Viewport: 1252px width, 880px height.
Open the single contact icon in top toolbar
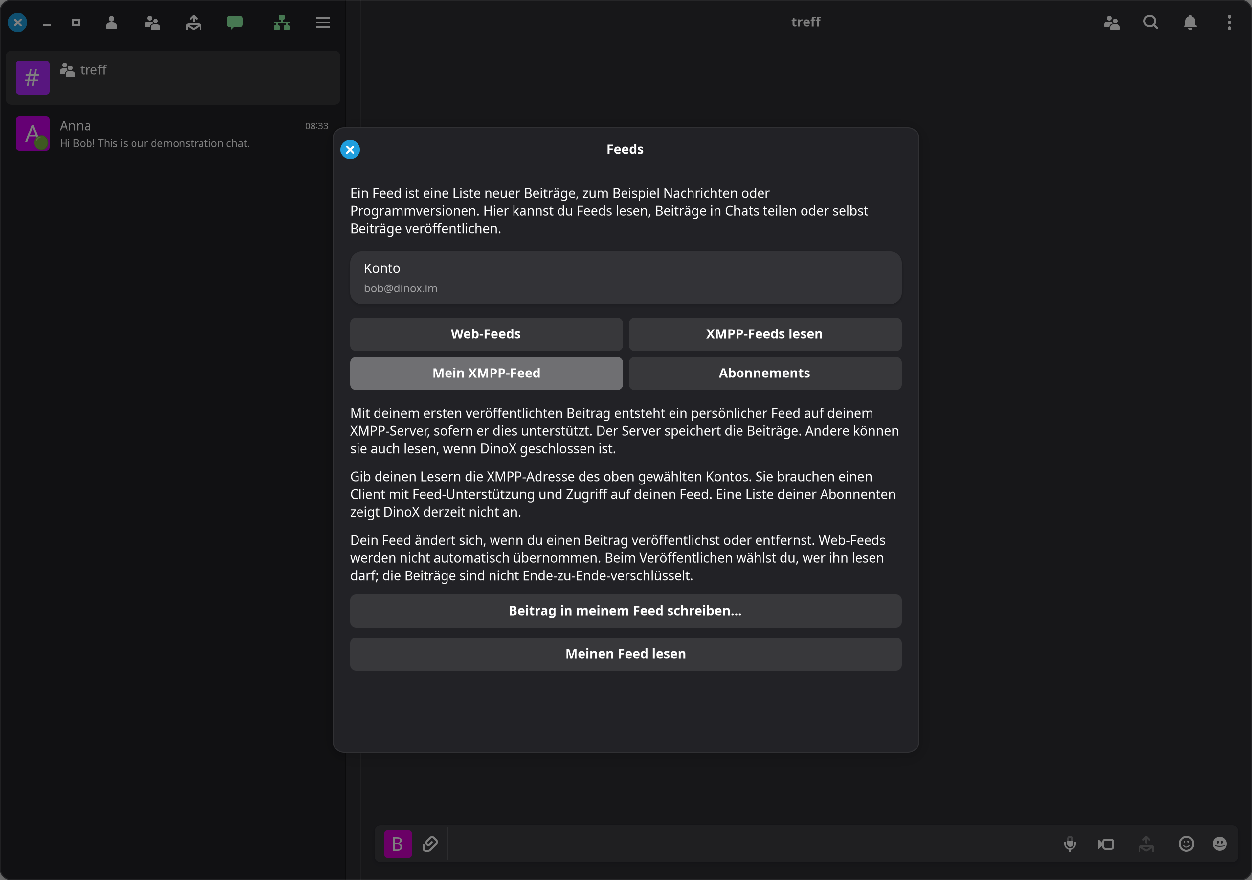(x=111, y=22)
